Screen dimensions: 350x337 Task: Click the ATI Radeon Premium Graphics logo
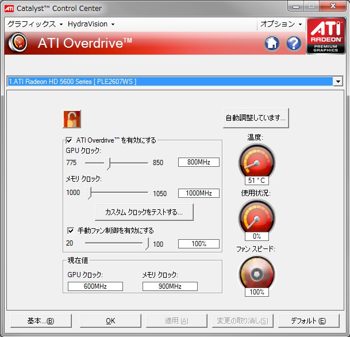click(326, 36)
